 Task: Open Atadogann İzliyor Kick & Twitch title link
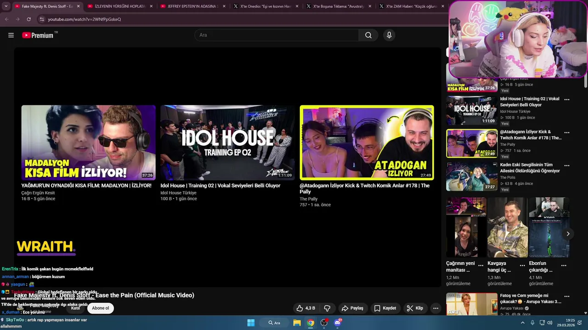(x=365, y=189)
